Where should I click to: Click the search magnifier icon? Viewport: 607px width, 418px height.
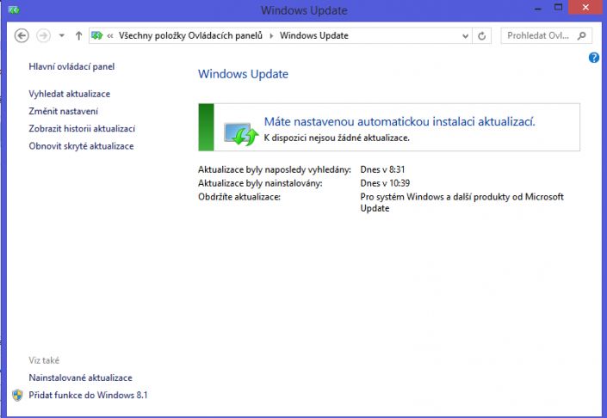coord(581,35)
